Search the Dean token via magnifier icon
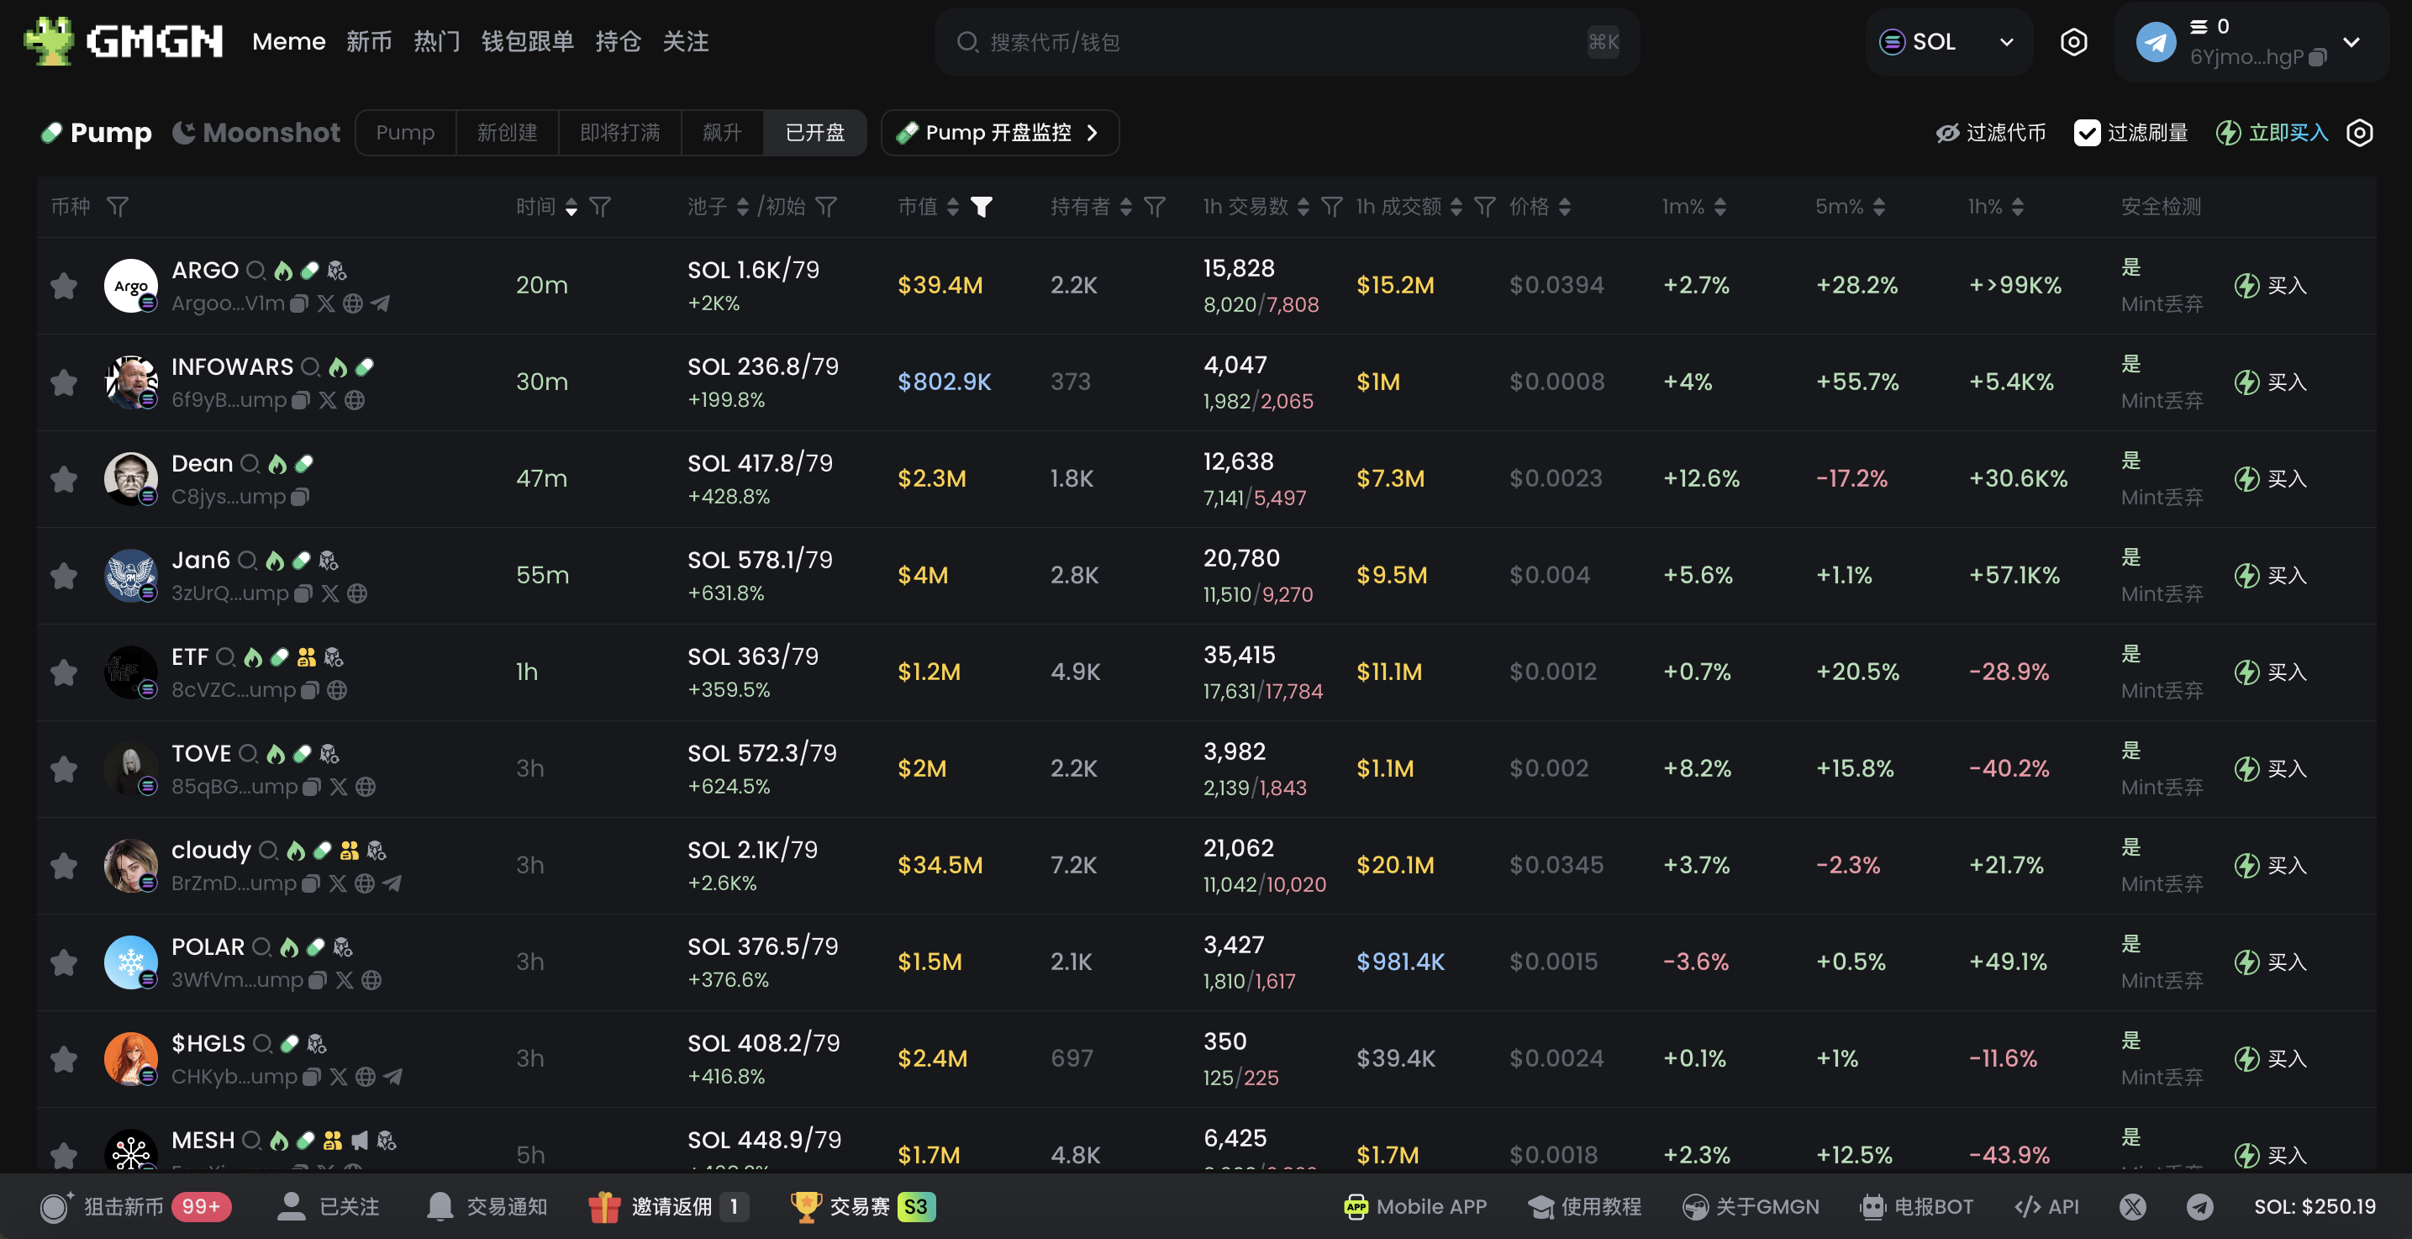Screen dimensions: 2412x1239 coord(250,463)
